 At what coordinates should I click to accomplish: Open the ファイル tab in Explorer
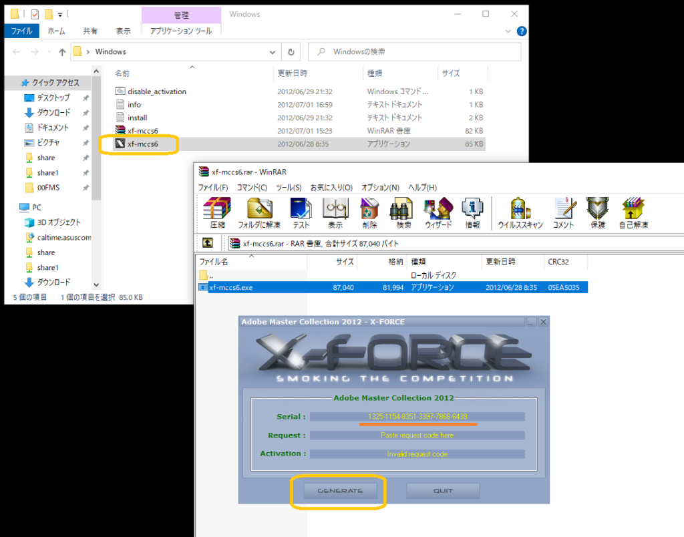(x=22, y=31)
